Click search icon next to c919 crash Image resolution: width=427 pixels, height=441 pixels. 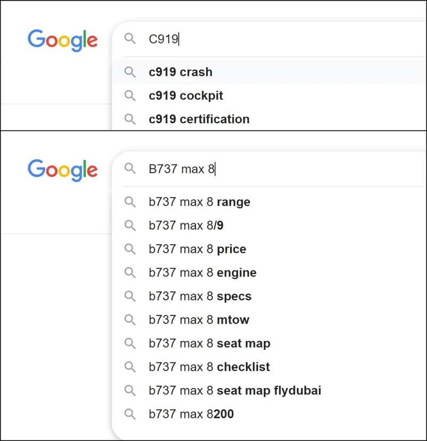(130, 72)
